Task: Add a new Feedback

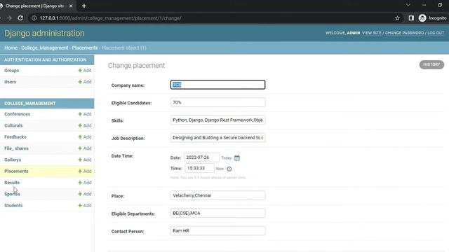Action: click(85, 137)
